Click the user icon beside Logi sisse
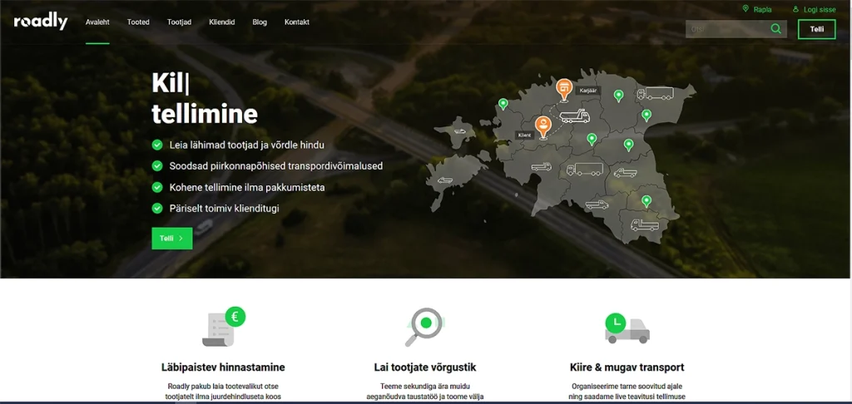Viewport: 852px width, 404px height. (795, 9)
